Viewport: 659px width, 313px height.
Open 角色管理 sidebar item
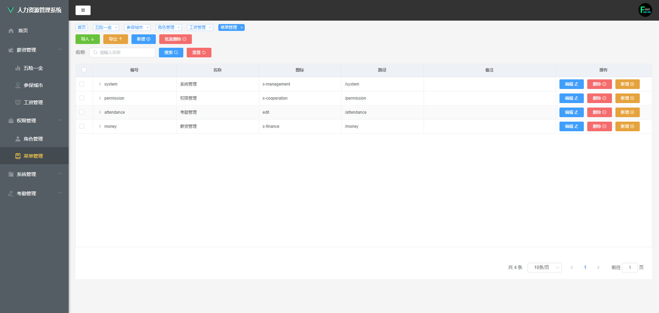pyautogui.click(x=34, y=139)
